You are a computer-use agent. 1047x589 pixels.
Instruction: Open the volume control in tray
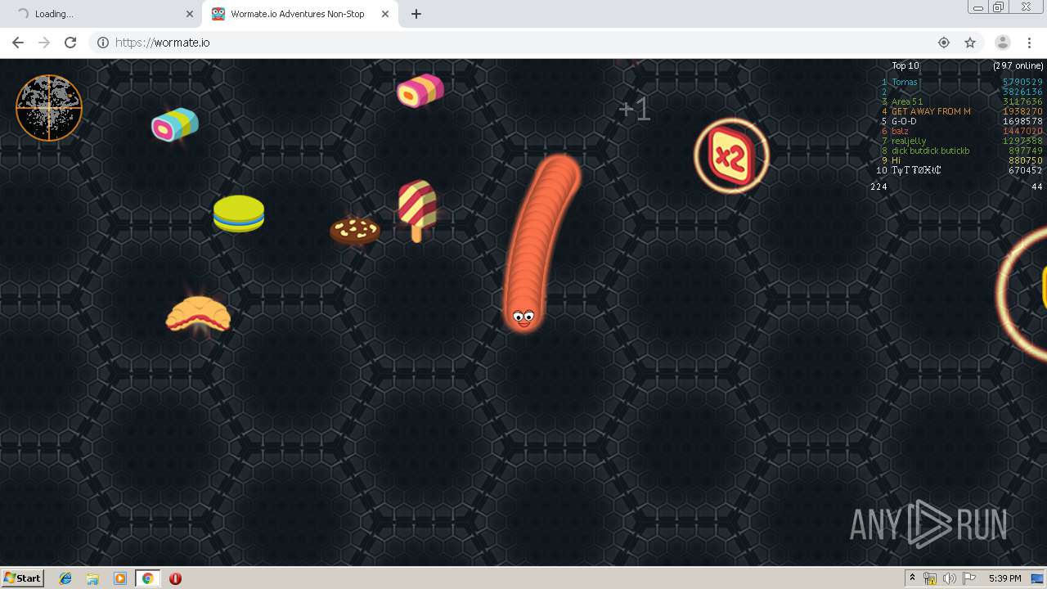pyautogui.click(x=950, y=578)
